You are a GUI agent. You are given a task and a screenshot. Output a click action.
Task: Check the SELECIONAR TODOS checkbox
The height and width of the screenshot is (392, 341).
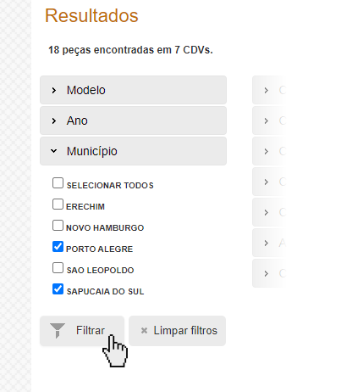58,183
